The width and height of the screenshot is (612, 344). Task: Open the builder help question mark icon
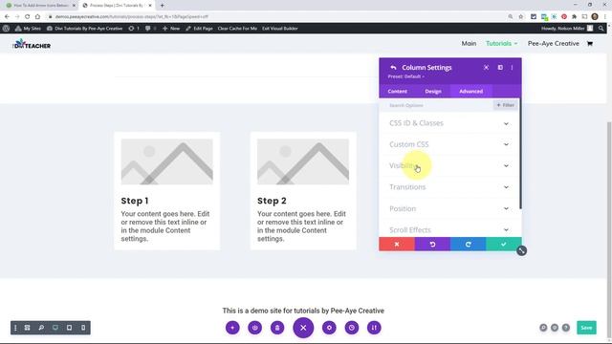point(565,328)
